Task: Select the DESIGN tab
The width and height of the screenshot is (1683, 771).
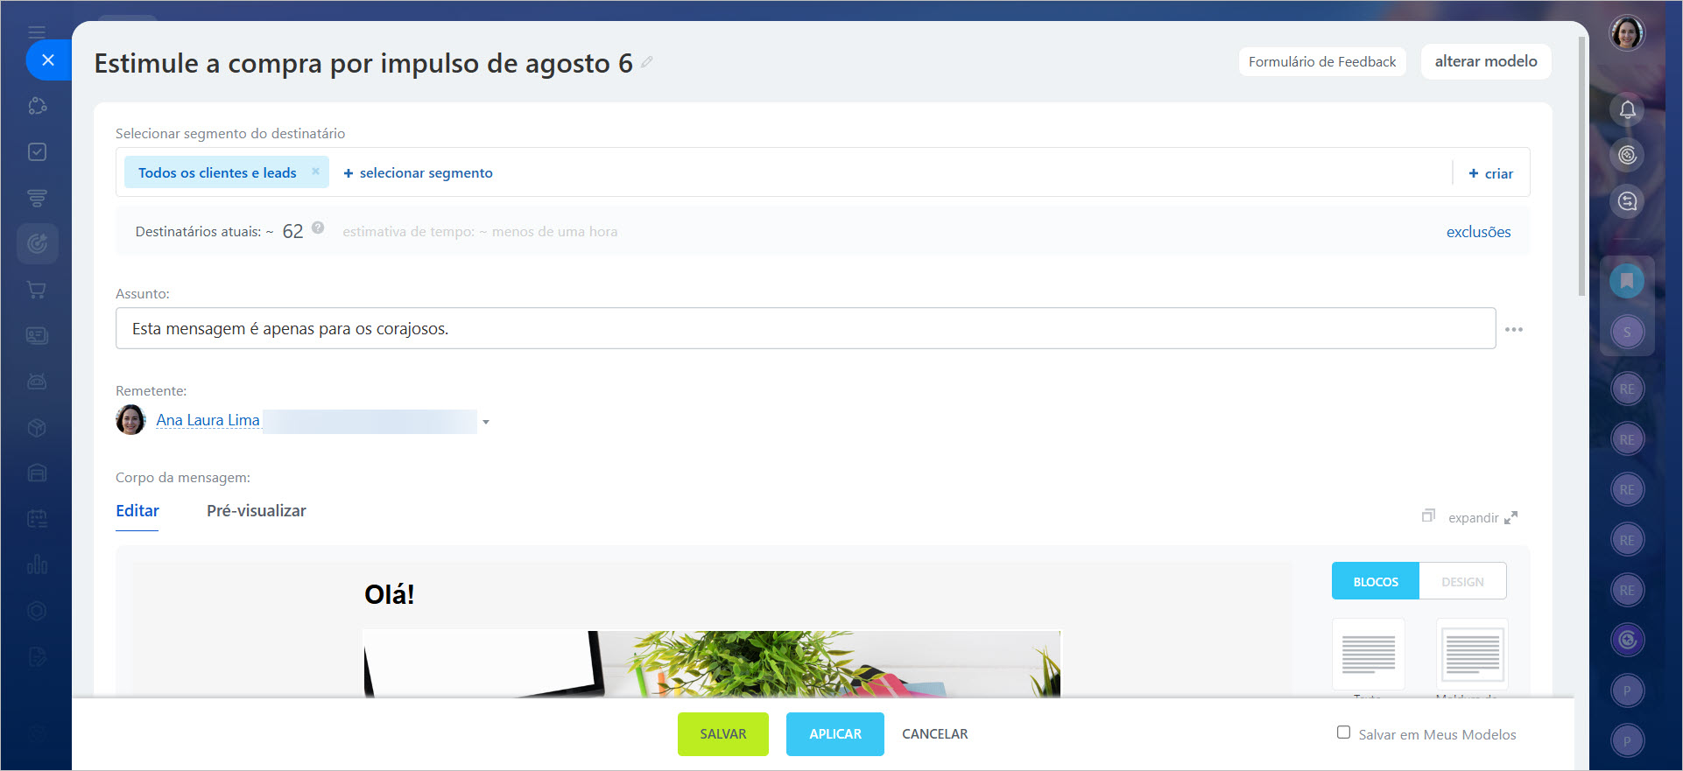Action: point(1462,581)
